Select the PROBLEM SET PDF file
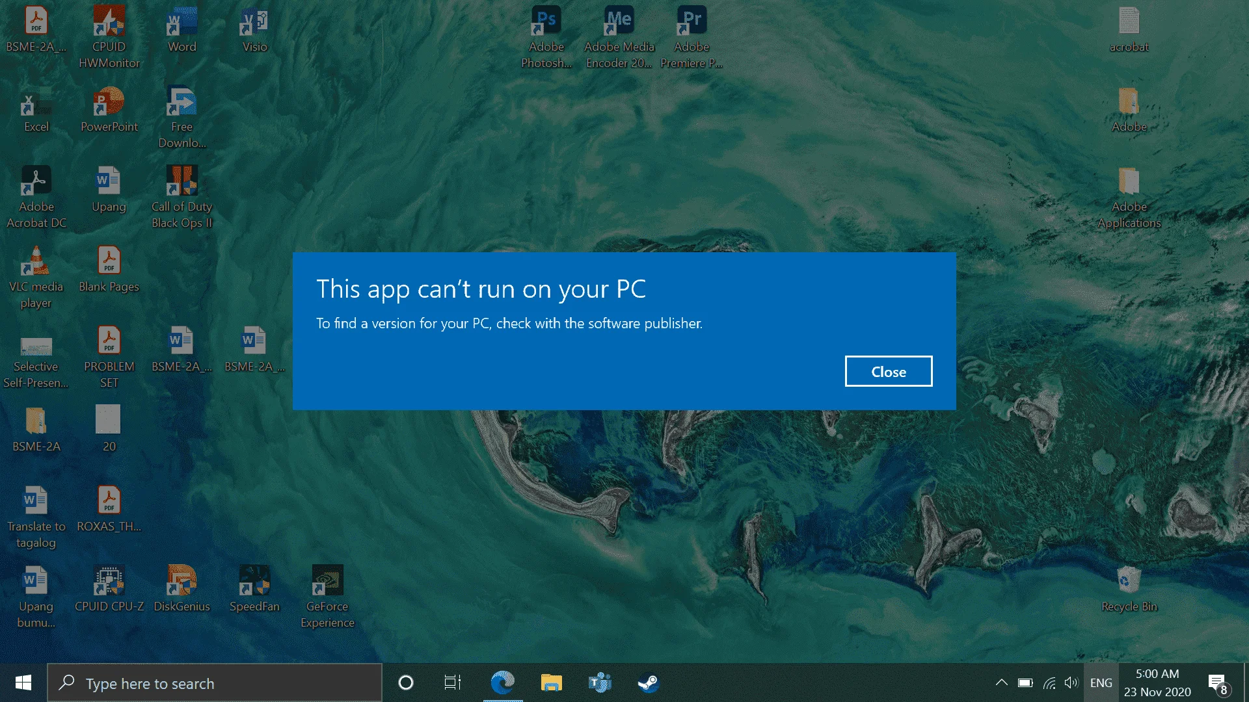This screenshot has height=702, width=1249. point(109,357)
